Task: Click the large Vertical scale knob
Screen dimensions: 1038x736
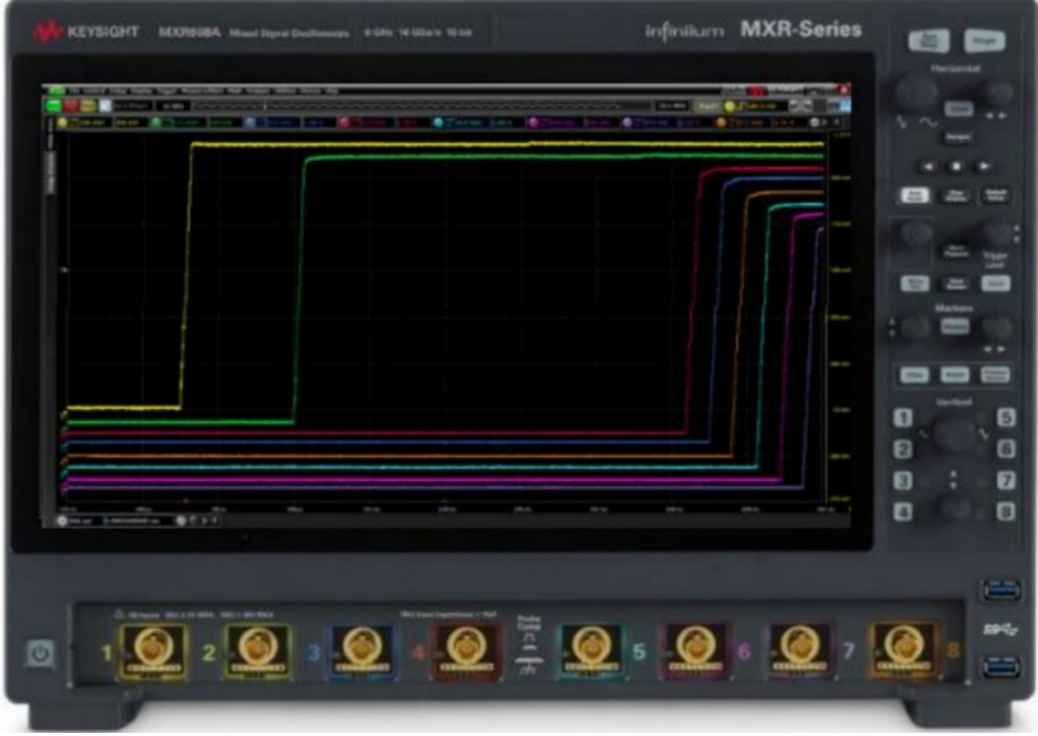Action: [x=954, y=434]
